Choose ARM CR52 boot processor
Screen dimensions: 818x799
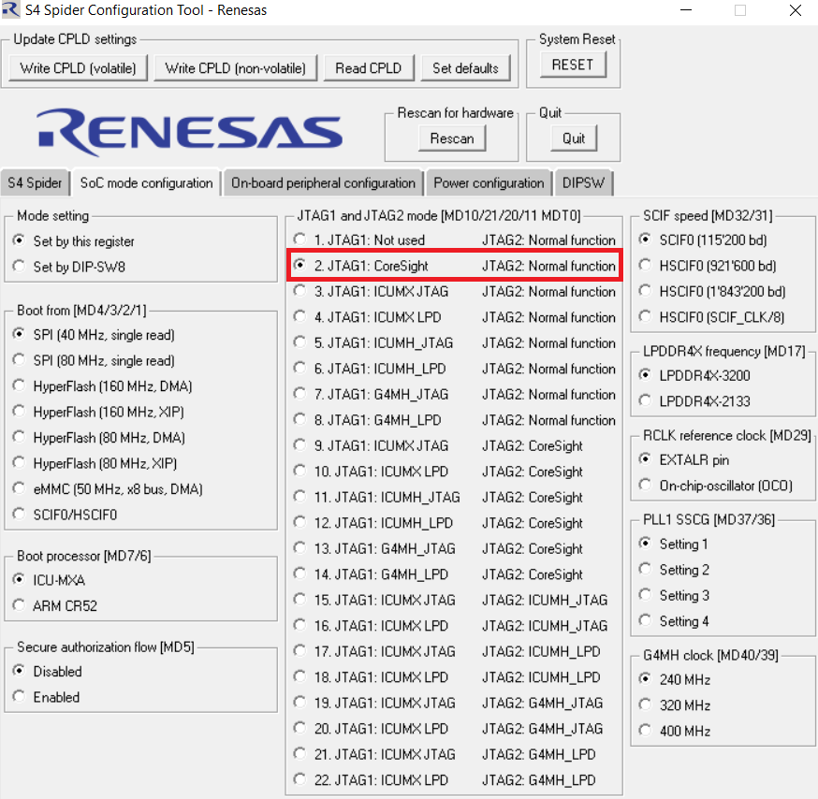(55, 606)
